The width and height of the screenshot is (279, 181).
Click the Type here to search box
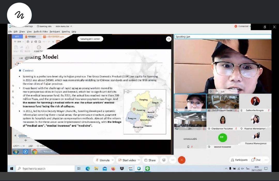pyautogui.click(x=45, y=169)
